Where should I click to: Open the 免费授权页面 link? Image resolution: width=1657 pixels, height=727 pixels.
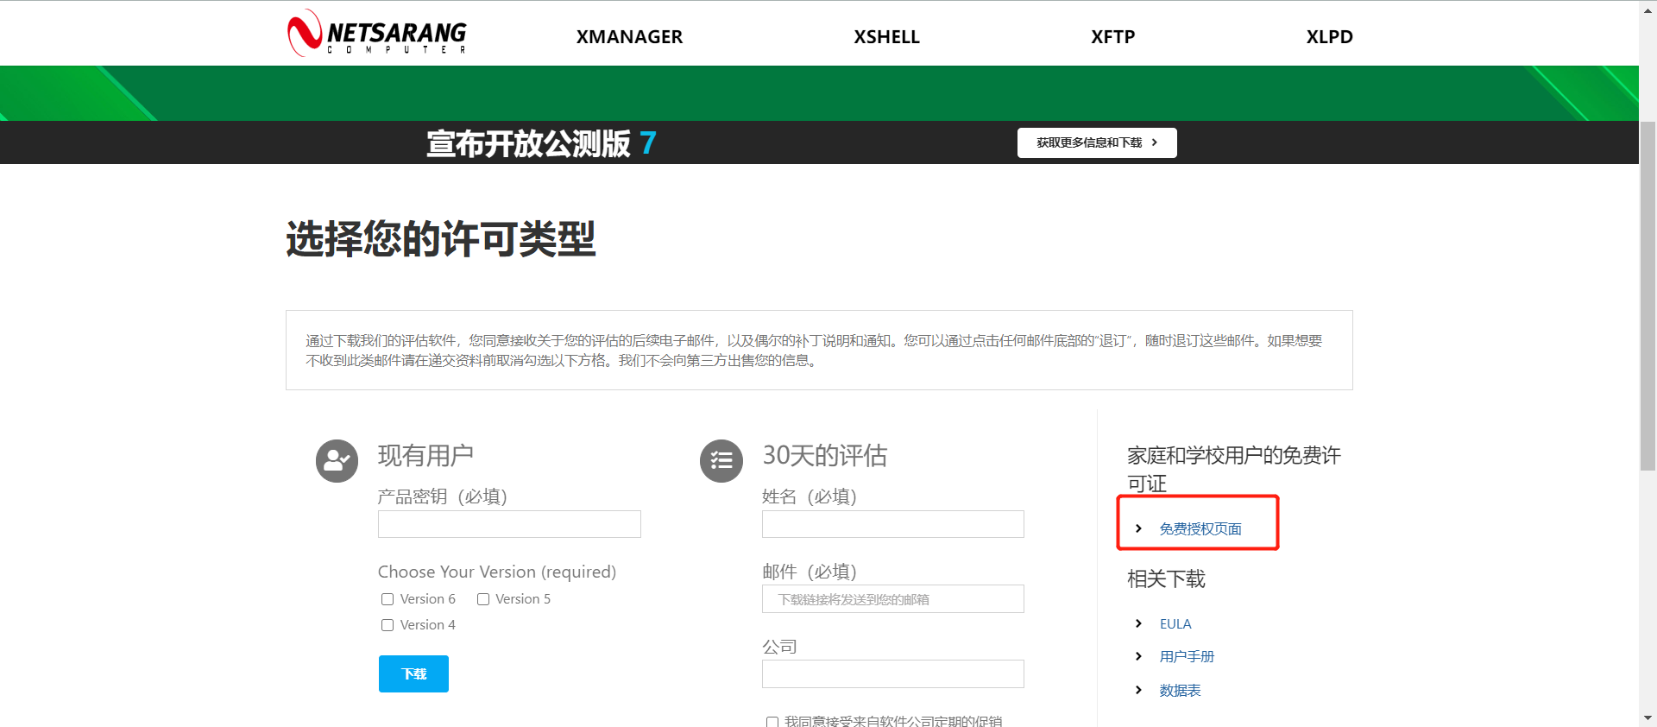tap(1200, 528)
